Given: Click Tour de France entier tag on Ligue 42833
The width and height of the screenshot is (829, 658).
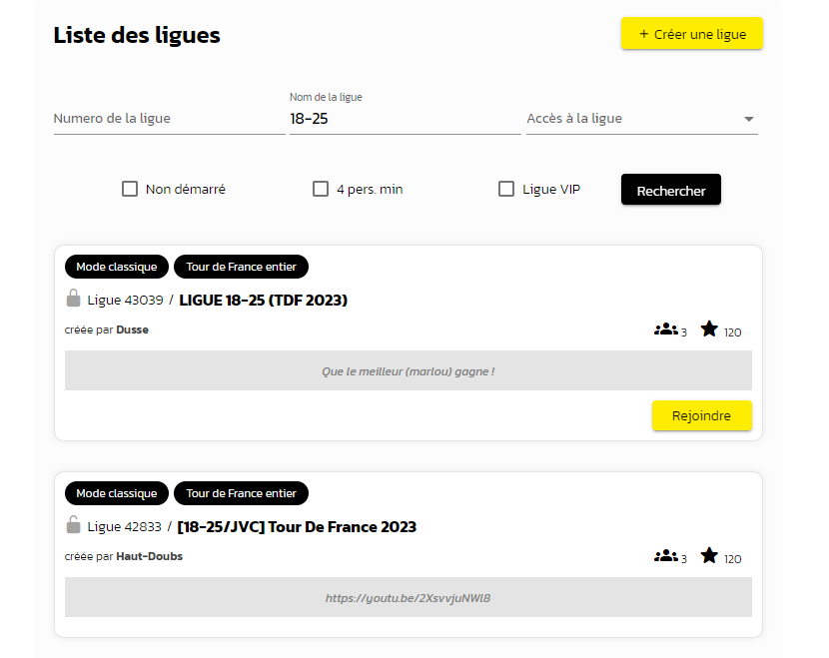Looking at the screenshot, I should pyautogui.click(x=241, y=493).
